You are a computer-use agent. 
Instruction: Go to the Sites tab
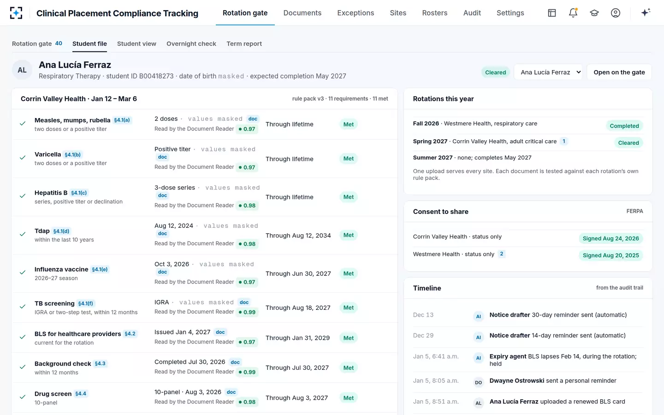click(398, 13)
